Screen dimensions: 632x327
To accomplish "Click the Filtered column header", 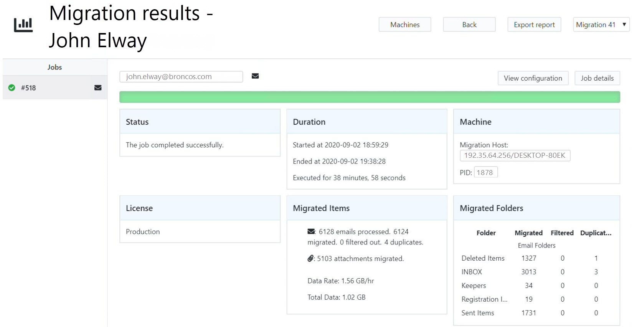I will pyautogui.click(x=562, y=233).
